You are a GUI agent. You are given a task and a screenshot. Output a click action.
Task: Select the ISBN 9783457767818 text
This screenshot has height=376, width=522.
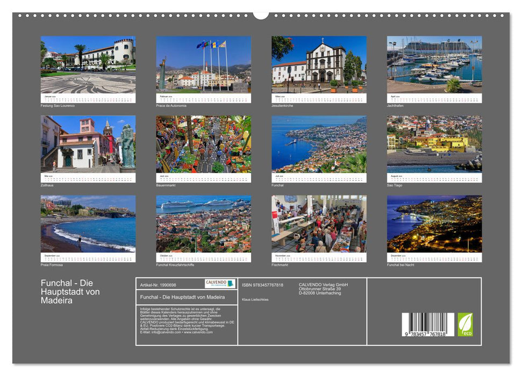pyautogui.click(x=261, y=285)
